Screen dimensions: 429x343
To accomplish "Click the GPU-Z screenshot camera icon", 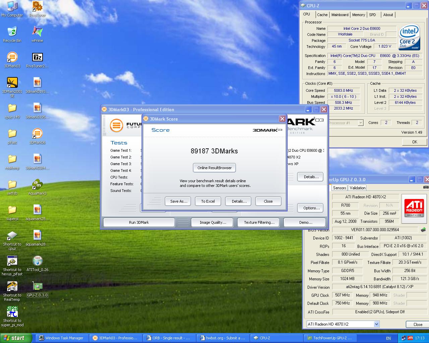I will click(x=426, y=188).
